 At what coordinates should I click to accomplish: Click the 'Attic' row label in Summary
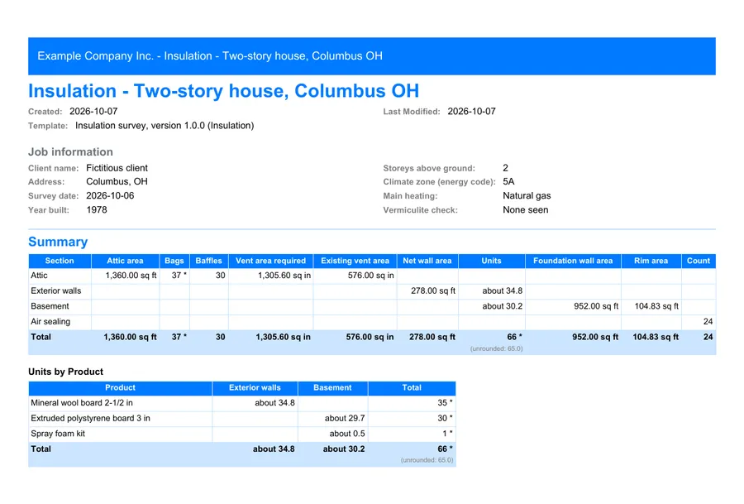(40, 276)
